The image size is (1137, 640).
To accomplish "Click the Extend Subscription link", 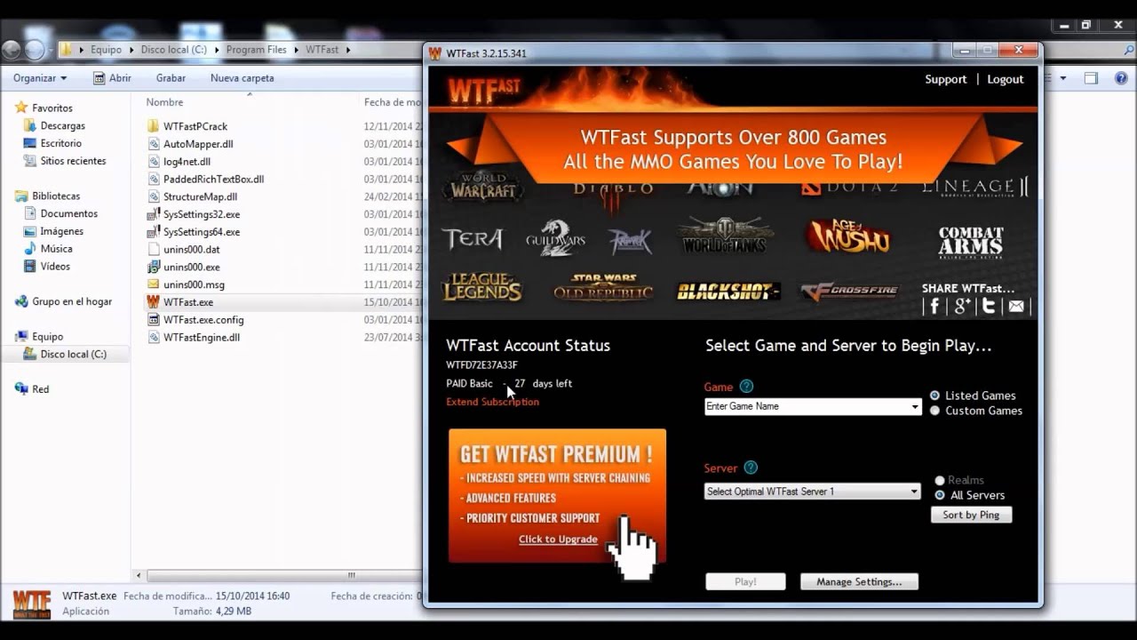I will point(492,402).
